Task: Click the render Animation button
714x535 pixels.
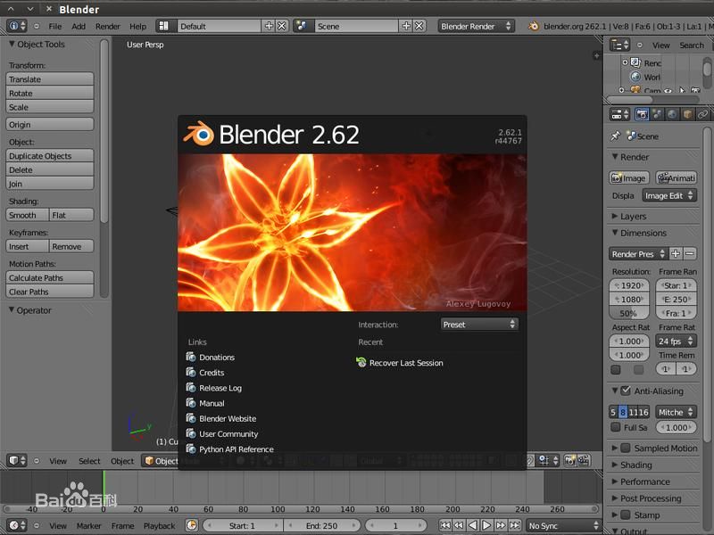Action: coord(677,178)
